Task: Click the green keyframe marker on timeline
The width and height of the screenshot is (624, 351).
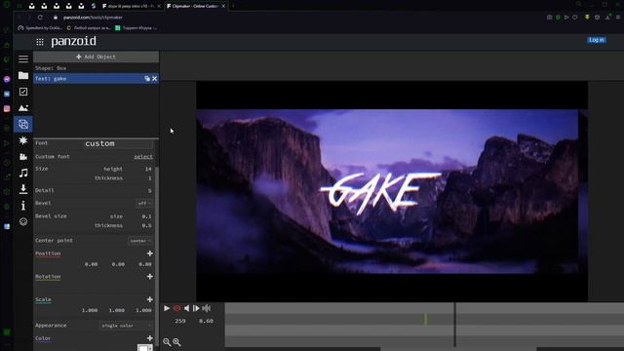Action: [425, 319]
